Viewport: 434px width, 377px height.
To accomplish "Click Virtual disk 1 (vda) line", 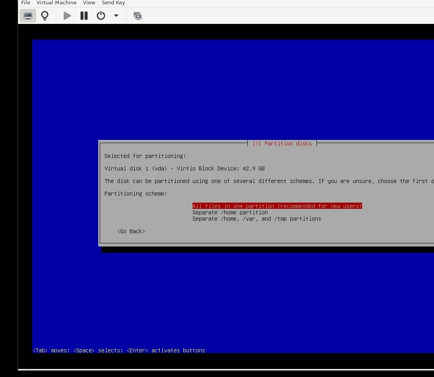I will (x=184, y=169).
